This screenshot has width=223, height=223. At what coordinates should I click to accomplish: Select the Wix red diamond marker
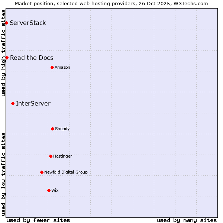(x=49, y=190)
